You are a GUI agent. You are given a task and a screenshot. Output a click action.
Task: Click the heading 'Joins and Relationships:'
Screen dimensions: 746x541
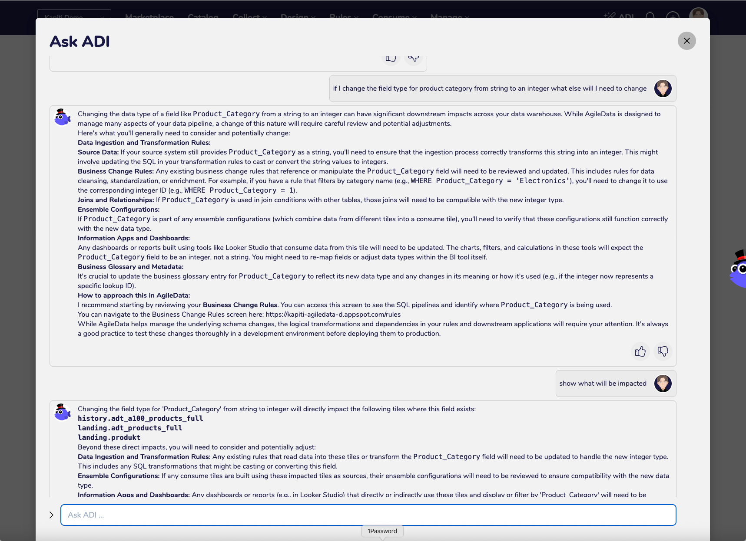point(116,200)
